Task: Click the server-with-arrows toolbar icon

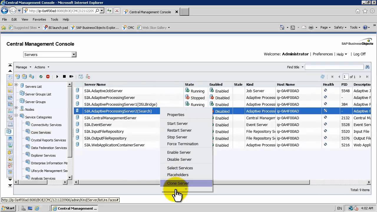Action: [x=32, y=77]
